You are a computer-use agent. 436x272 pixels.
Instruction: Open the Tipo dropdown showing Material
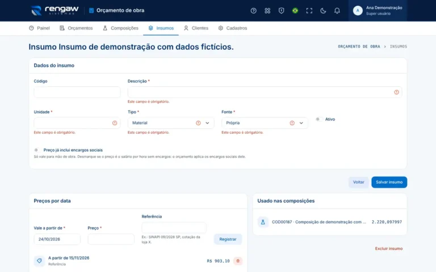171,123
